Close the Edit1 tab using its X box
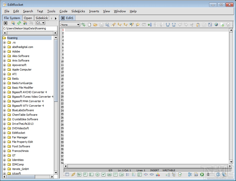236x181 pixels. tap(63, 18)
